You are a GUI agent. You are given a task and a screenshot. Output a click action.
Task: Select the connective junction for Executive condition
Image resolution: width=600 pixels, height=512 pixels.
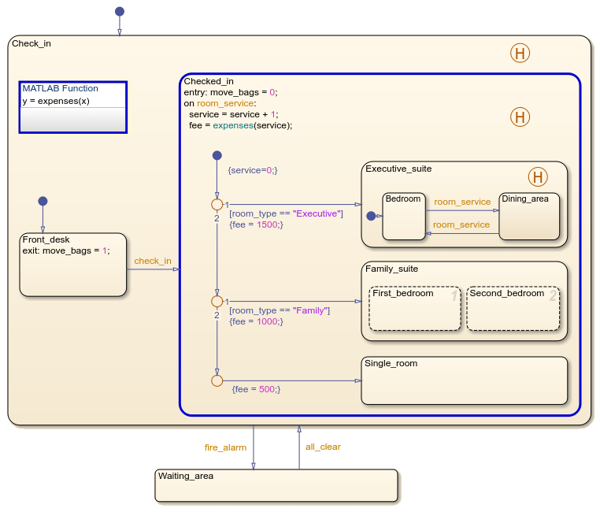point(217,205)
